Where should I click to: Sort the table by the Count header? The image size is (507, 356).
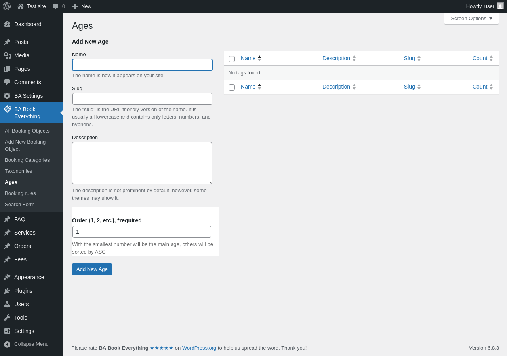[480, 58]
